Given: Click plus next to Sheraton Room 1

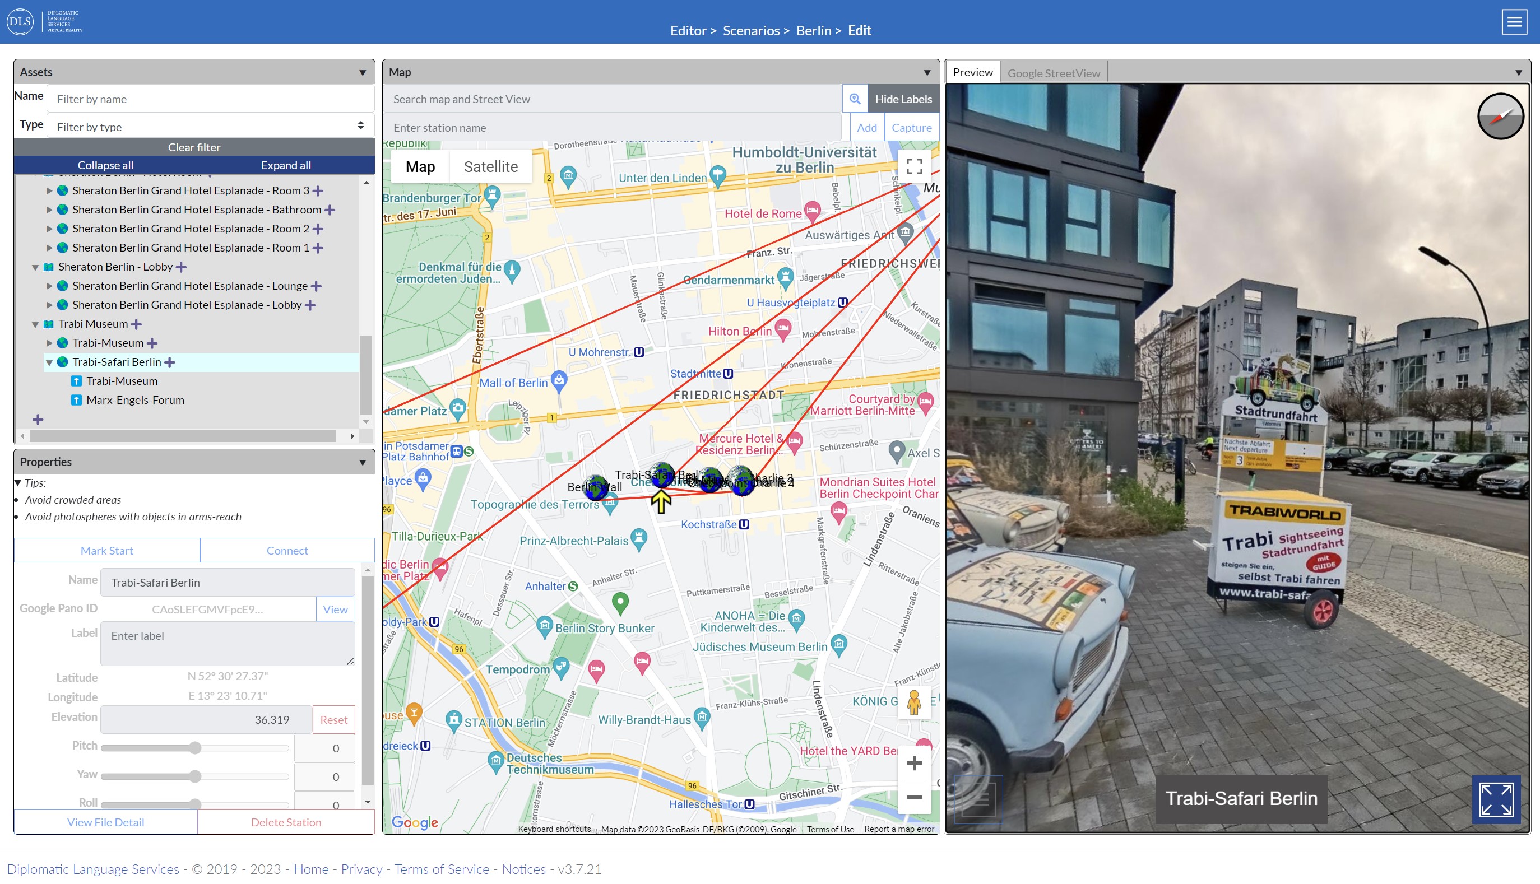Looking at the screenshot, I should 318,248.
